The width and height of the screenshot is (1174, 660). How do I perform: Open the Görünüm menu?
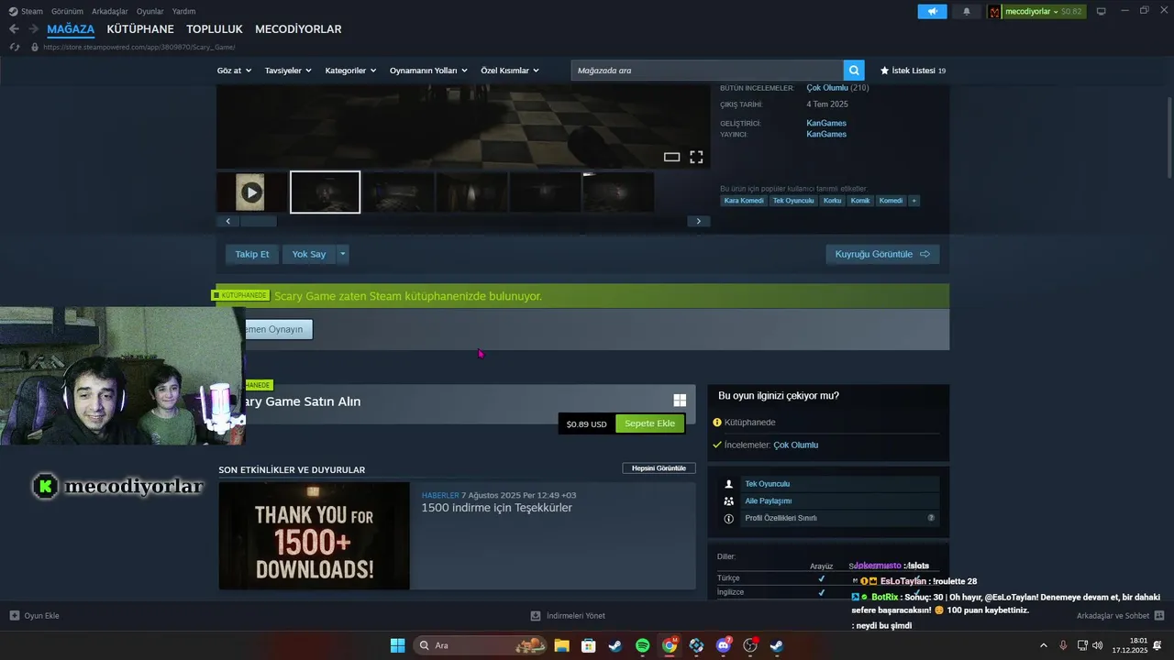(x=67, y=11)
